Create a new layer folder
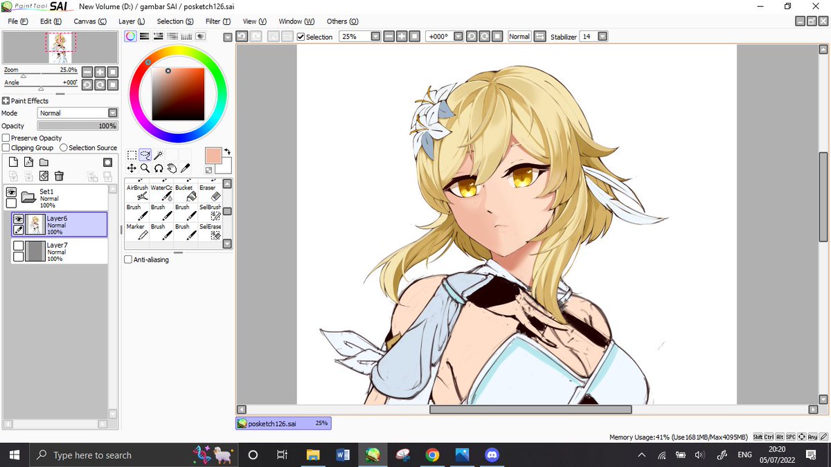831x467 pixels. point(44,163)
